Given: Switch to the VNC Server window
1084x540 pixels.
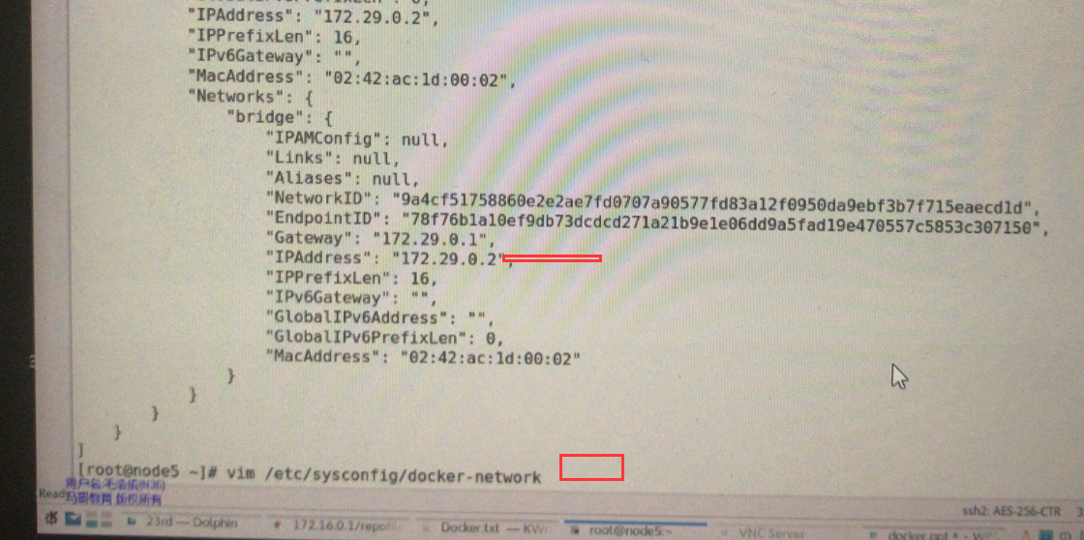Looking at the screenshot, I should click(x=764, y=534).
